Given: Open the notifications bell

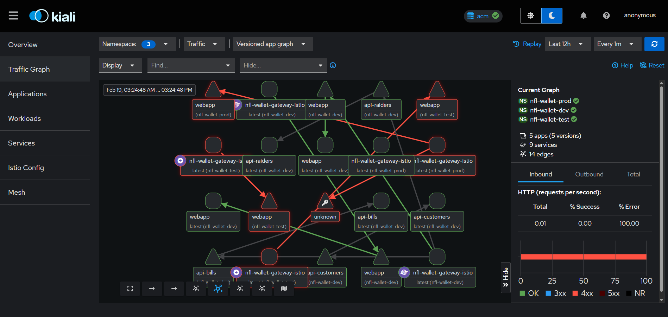Looking at the screenshot, I should (583, 15).
